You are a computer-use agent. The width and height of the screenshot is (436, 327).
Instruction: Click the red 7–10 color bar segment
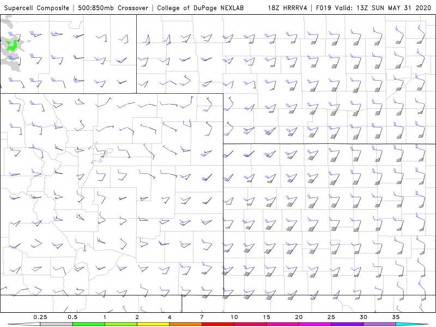218,324
